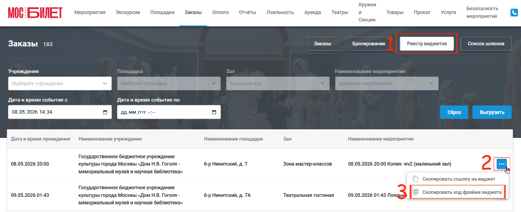The width and height of the screenshot is (521, 212).
Task: Go to the Отчёты menu item
Action: tap(248, 13)
